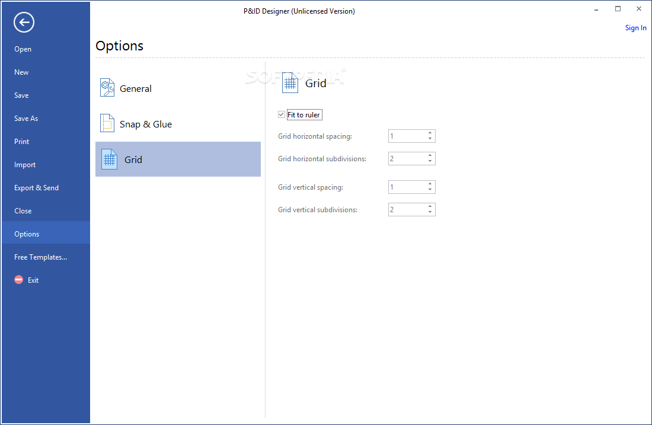652x425 pixels.
Task: Click the Sign In link
Action: (x=635, y=28)
